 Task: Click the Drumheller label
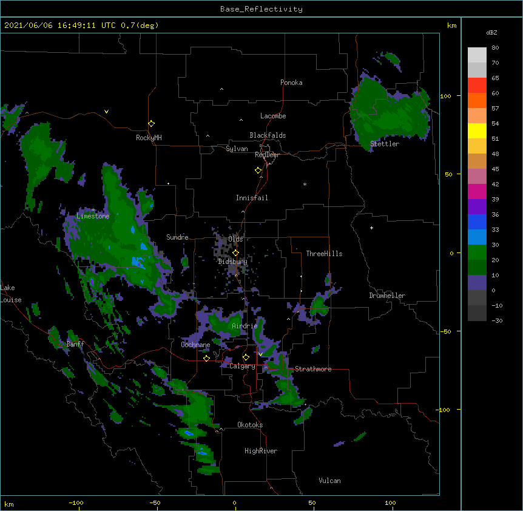tap(387, 296)
